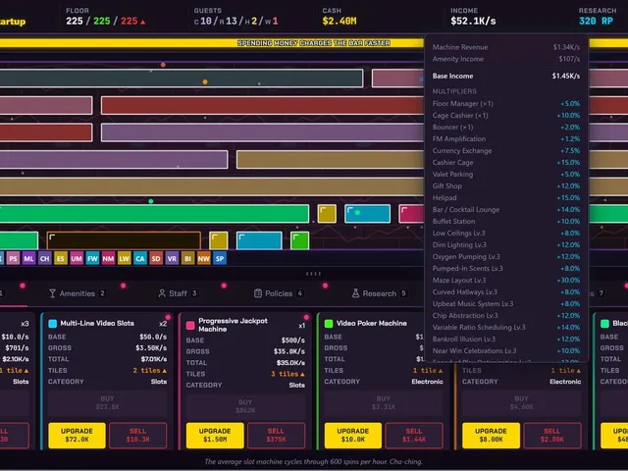Click the CH upgrade badge

(x=44, y=258)
